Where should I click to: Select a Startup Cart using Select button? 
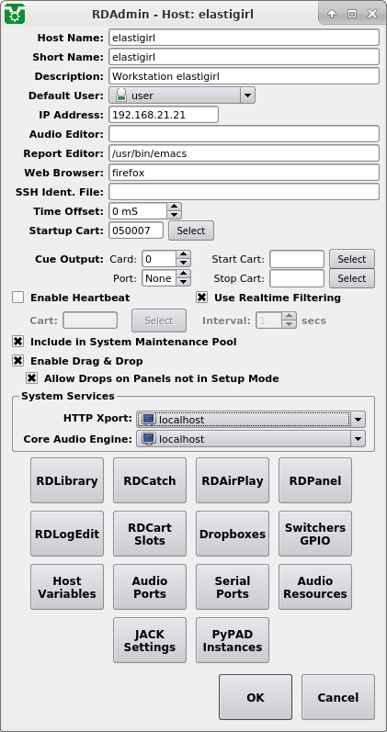190,231
